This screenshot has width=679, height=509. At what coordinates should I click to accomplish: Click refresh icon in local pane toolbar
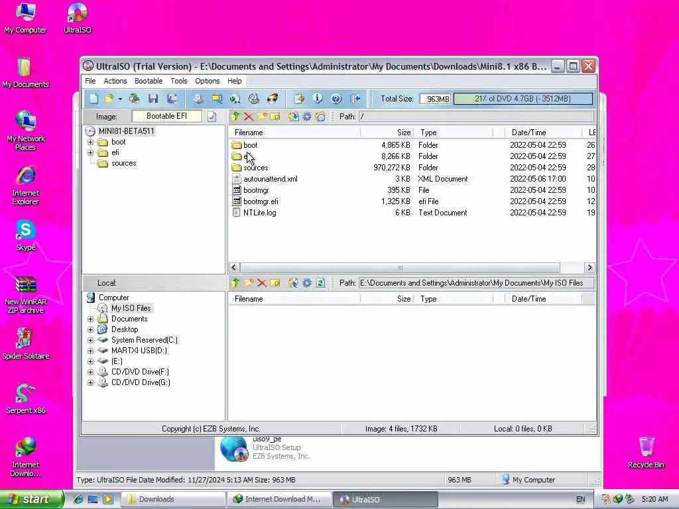click(x=320, y=283)
